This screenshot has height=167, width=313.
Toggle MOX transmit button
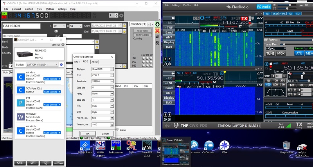click(281, 53)
